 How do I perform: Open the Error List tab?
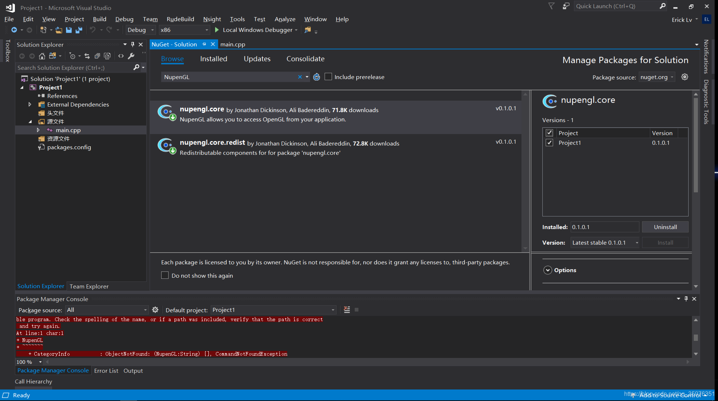pyautogui.click(x=106, y=371)
